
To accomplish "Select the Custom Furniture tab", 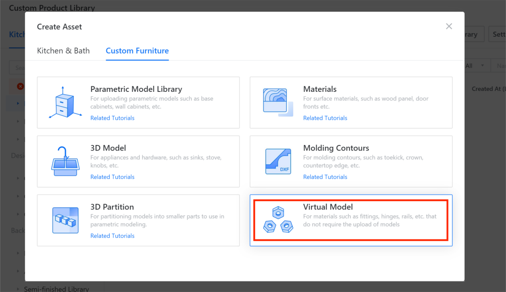I will pyautogui.click(x=137, y=51).
